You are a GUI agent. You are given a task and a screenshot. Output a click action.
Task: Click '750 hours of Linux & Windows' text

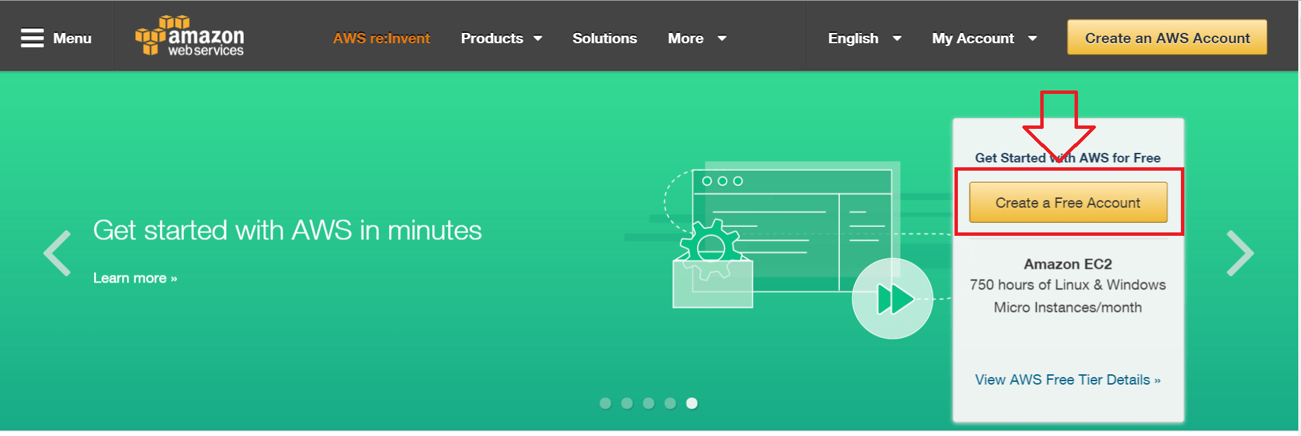[x=1068, y=284]
